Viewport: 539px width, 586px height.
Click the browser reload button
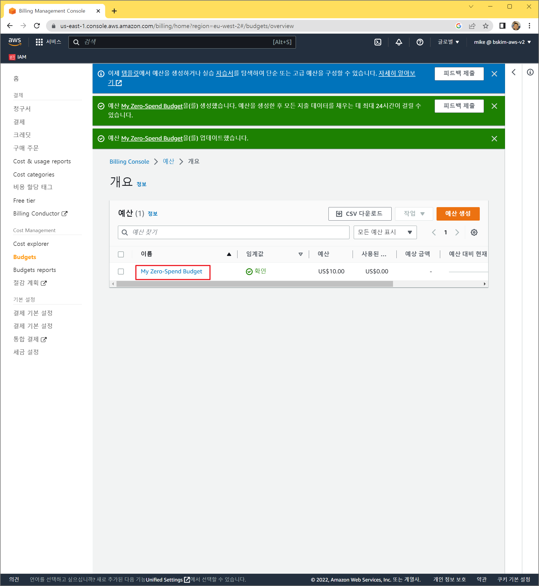click(37, 26)
